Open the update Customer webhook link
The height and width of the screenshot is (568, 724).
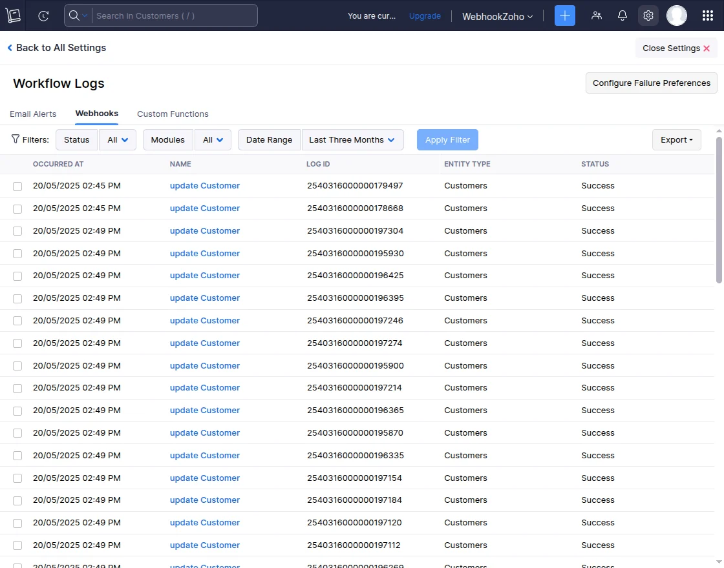click(x=204, y=185)
